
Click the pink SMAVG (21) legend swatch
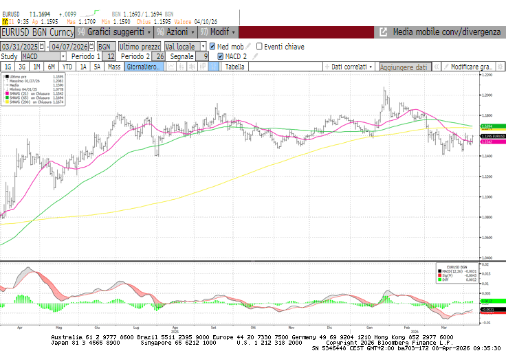[7, 93]
